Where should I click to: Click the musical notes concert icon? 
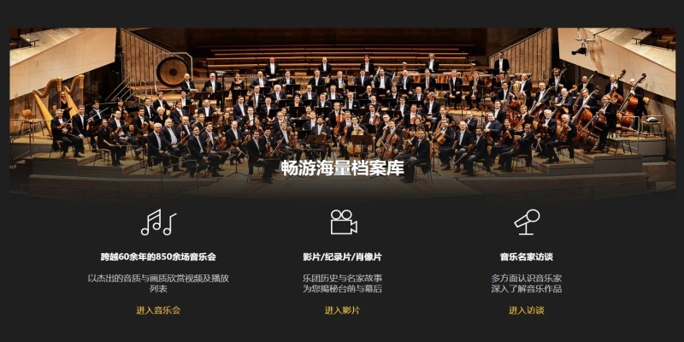click(158, 222)
